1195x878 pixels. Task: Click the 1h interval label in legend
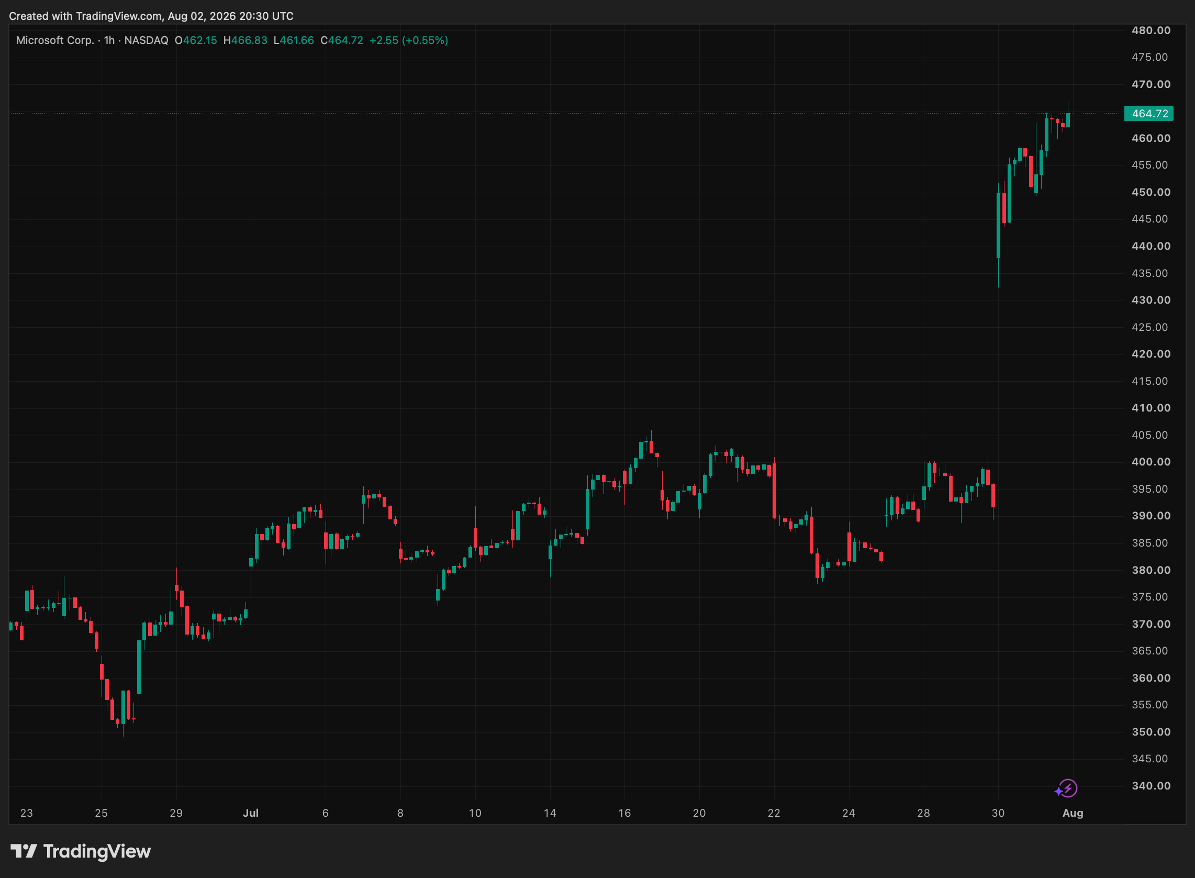pos(109,40)
